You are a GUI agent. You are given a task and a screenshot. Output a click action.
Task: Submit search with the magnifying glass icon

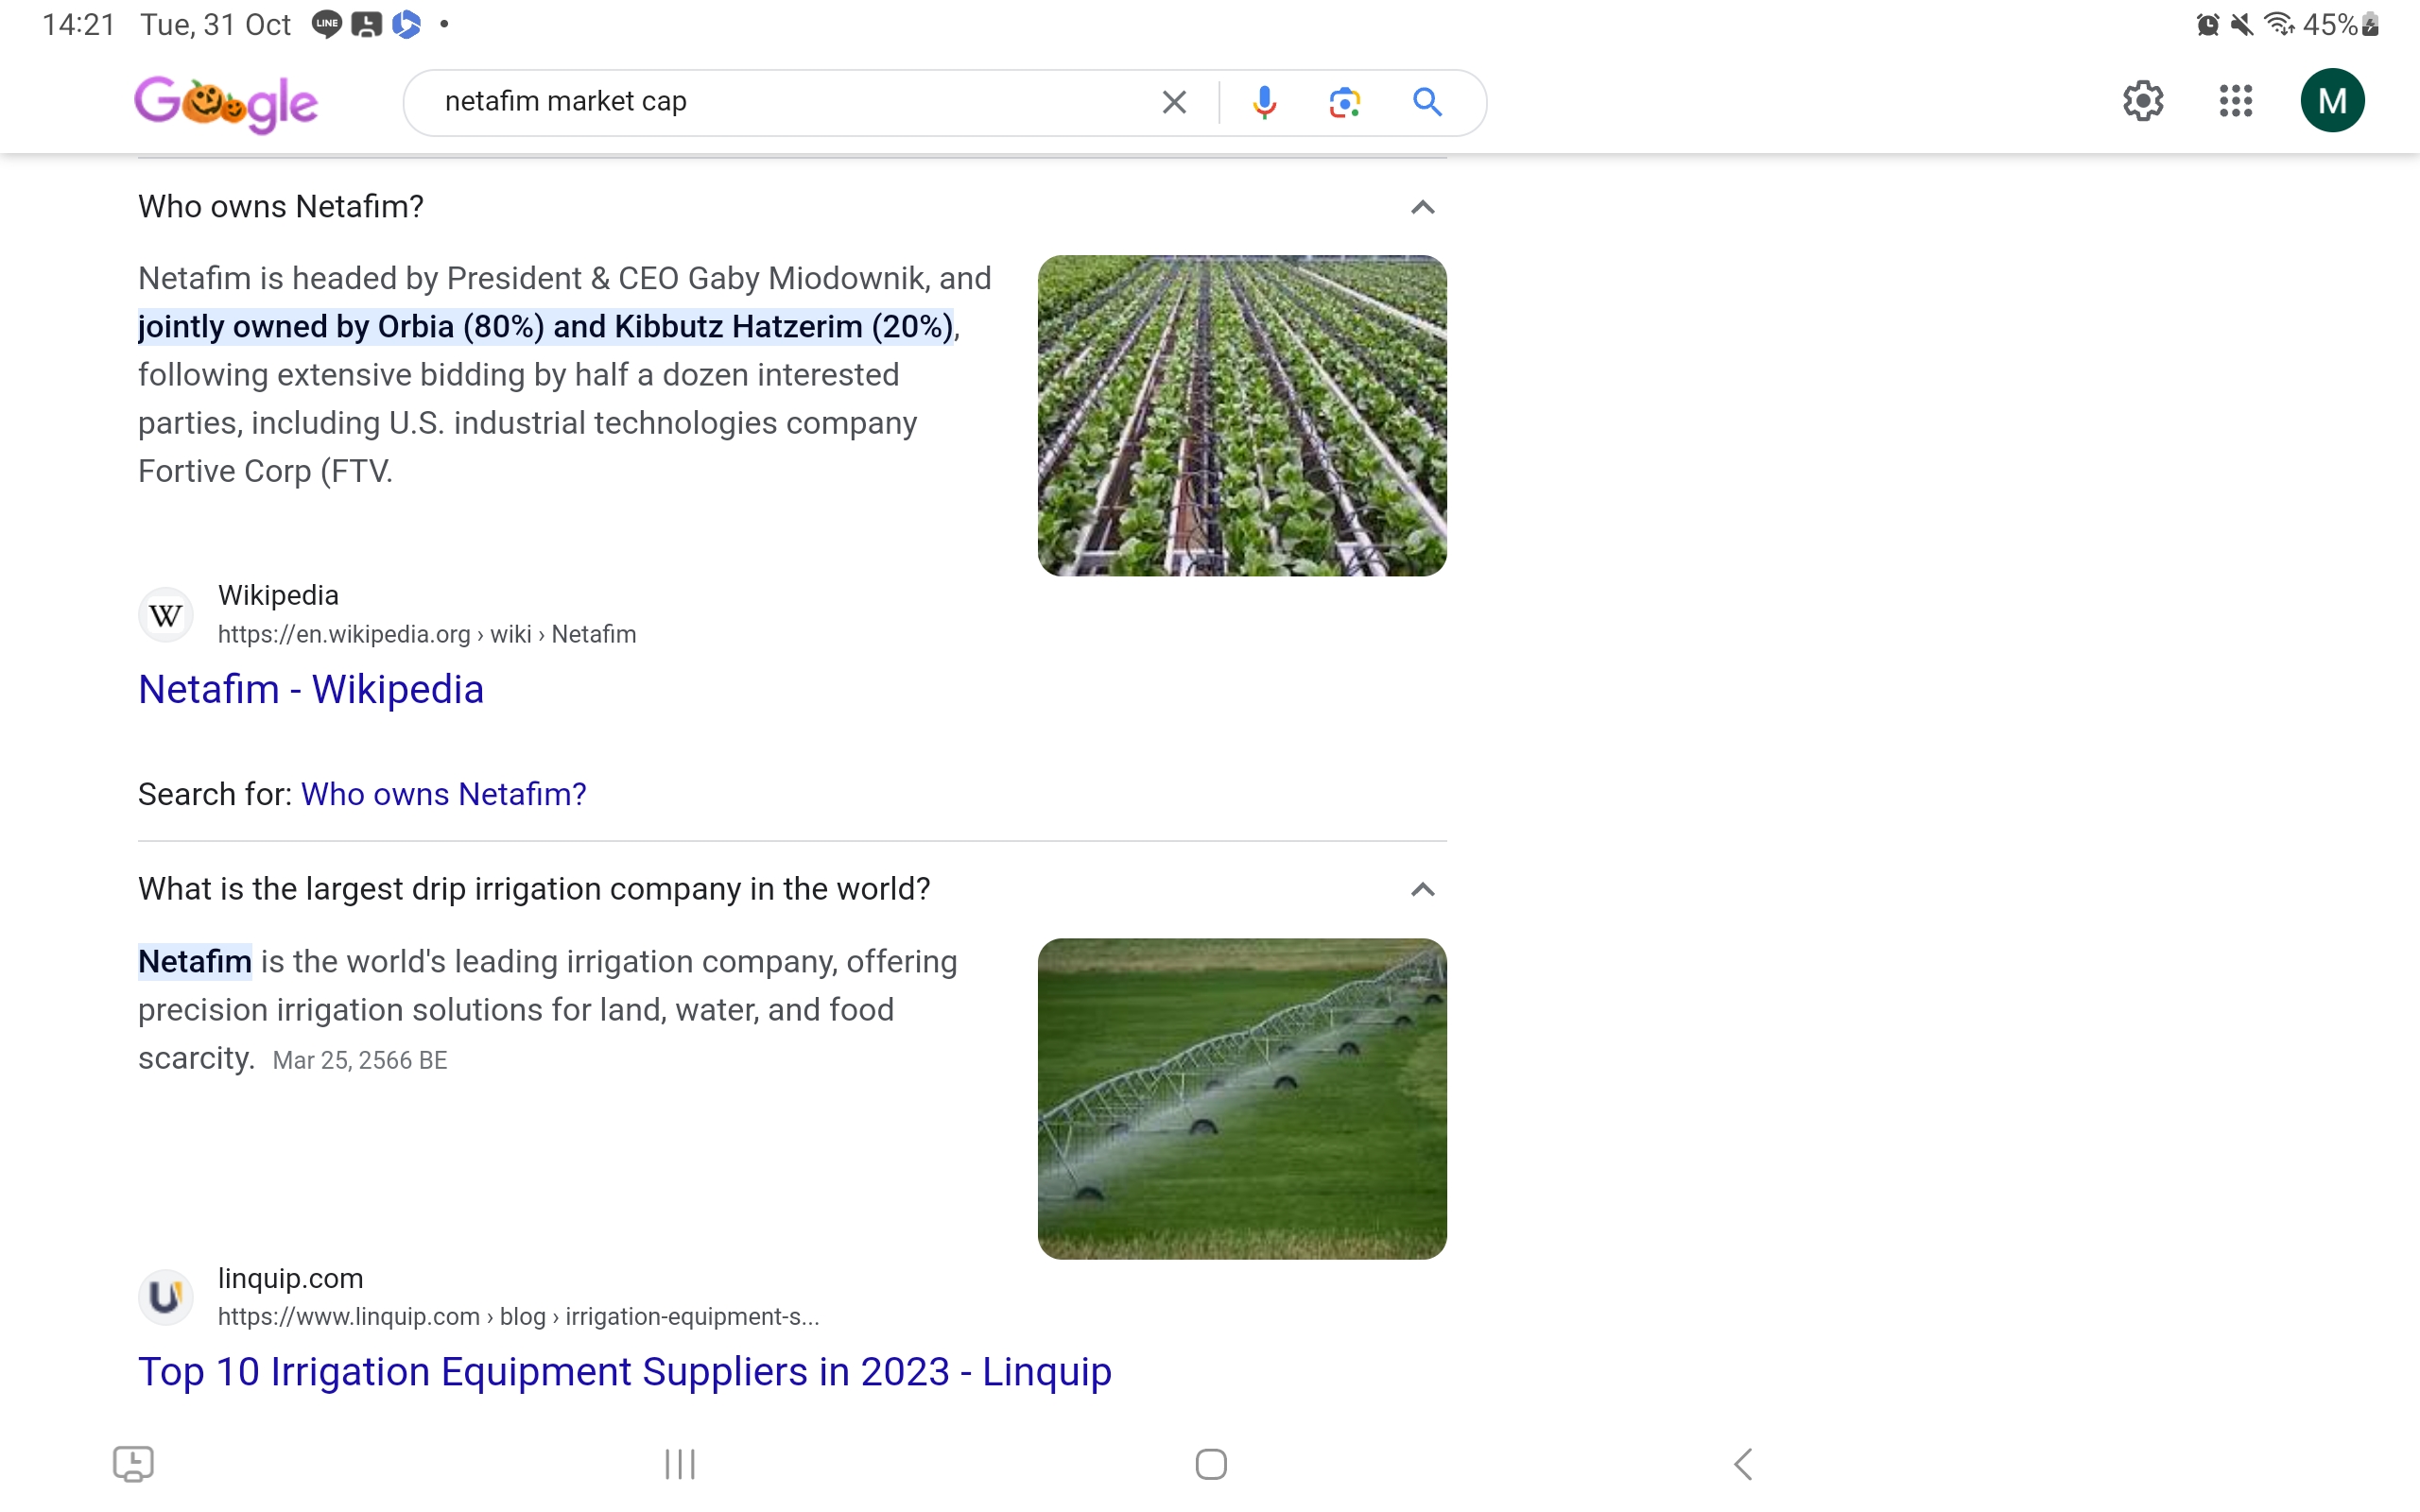coord(1427,102)
